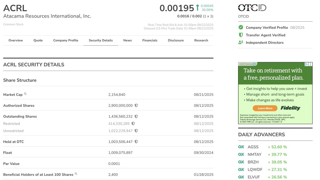Click the Par Value 0.0001

[x=114, y=164]
